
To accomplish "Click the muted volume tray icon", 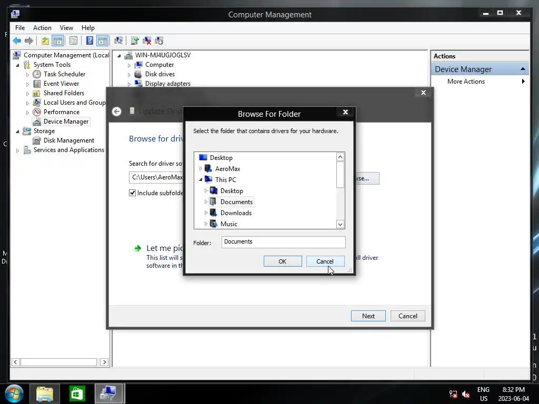I will click(466, 394).
